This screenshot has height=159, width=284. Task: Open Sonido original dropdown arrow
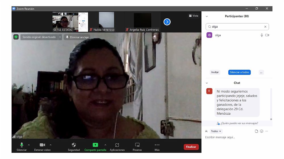click(x=60, y=37)
